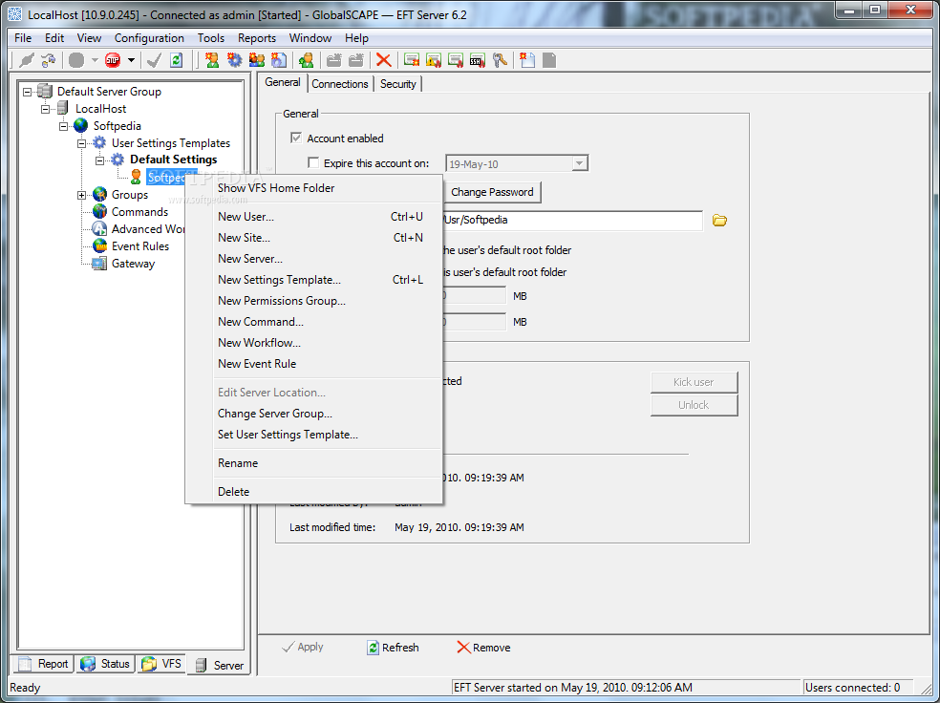Screen dimensions: 940x703
Task: Click the new settings template gear icon
Action: [x=234, y=60]
